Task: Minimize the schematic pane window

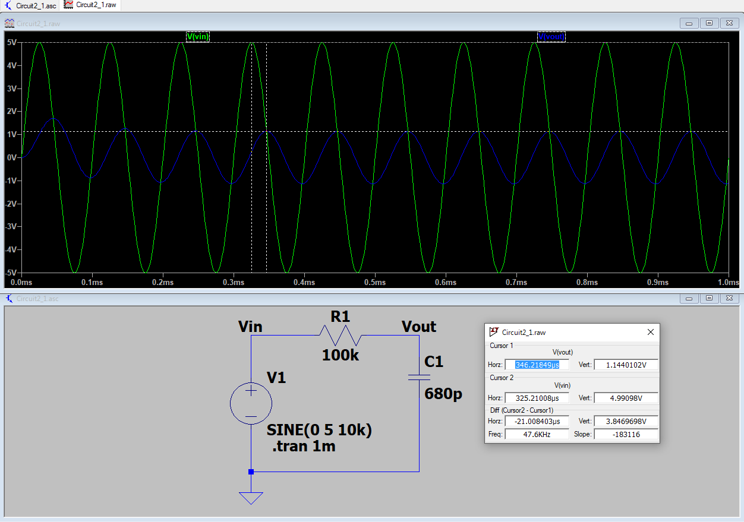Action: tap(690, 298)
